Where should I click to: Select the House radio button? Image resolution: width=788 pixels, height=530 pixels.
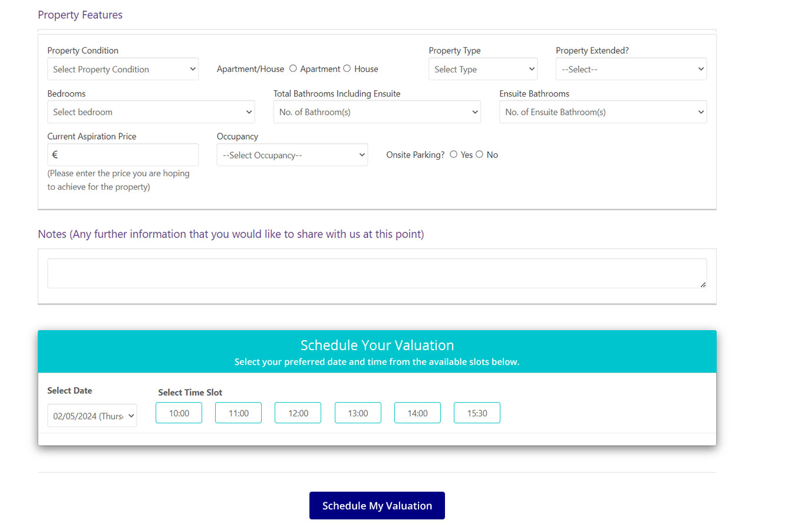(x=347, y=68)
